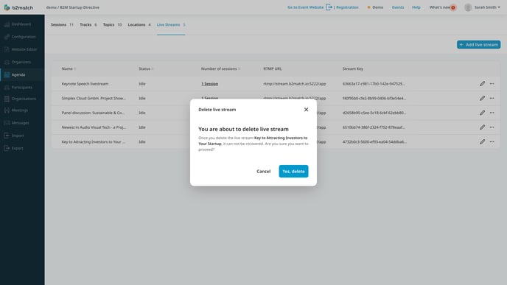Switch to the Tracks tab

tap(88, 25)
